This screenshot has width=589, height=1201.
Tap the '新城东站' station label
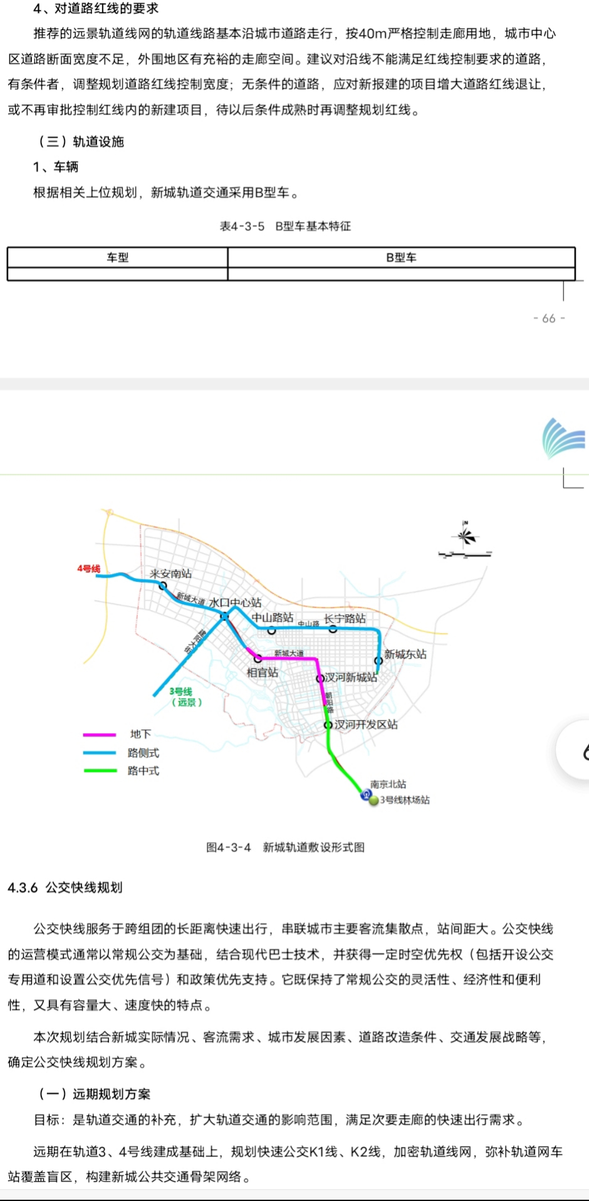tap(405, 654)
